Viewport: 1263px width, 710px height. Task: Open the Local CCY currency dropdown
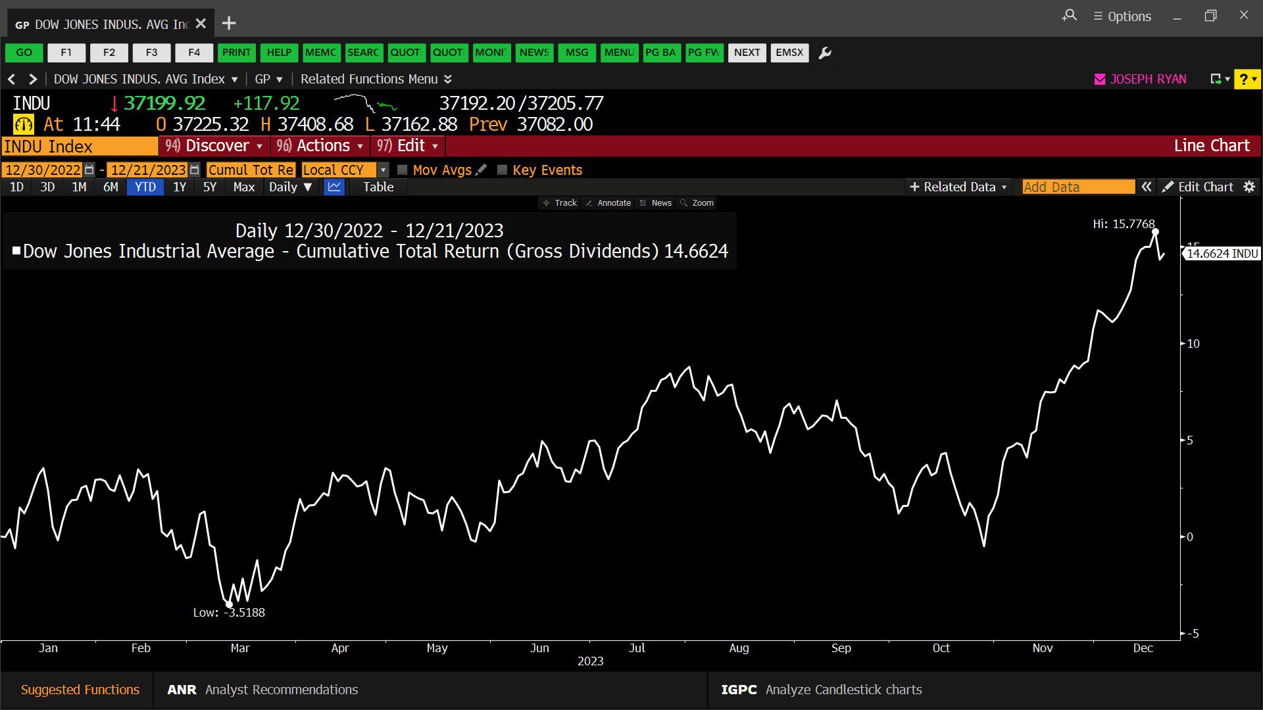384,170
